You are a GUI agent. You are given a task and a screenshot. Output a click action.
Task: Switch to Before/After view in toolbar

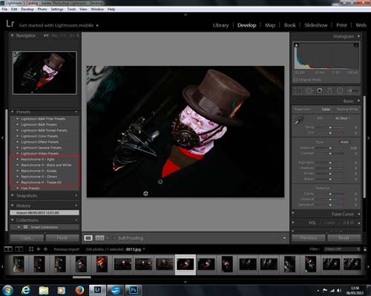pos(100,238)
